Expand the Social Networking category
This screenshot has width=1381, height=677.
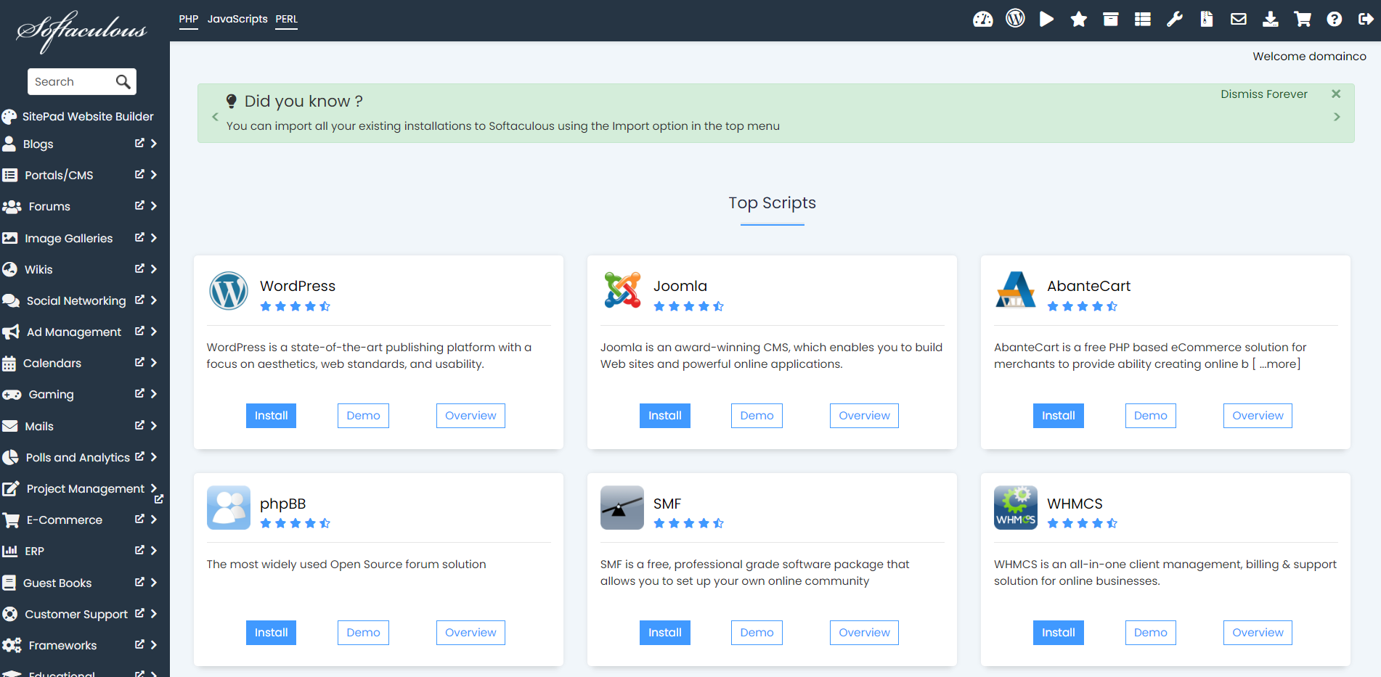pos(154,300)
